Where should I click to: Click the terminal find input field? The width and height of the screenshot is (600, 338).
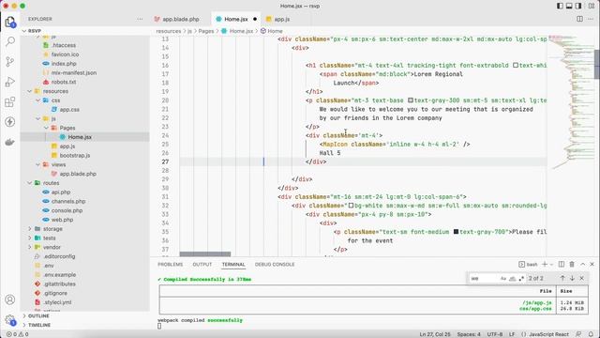tap(484, 279)
